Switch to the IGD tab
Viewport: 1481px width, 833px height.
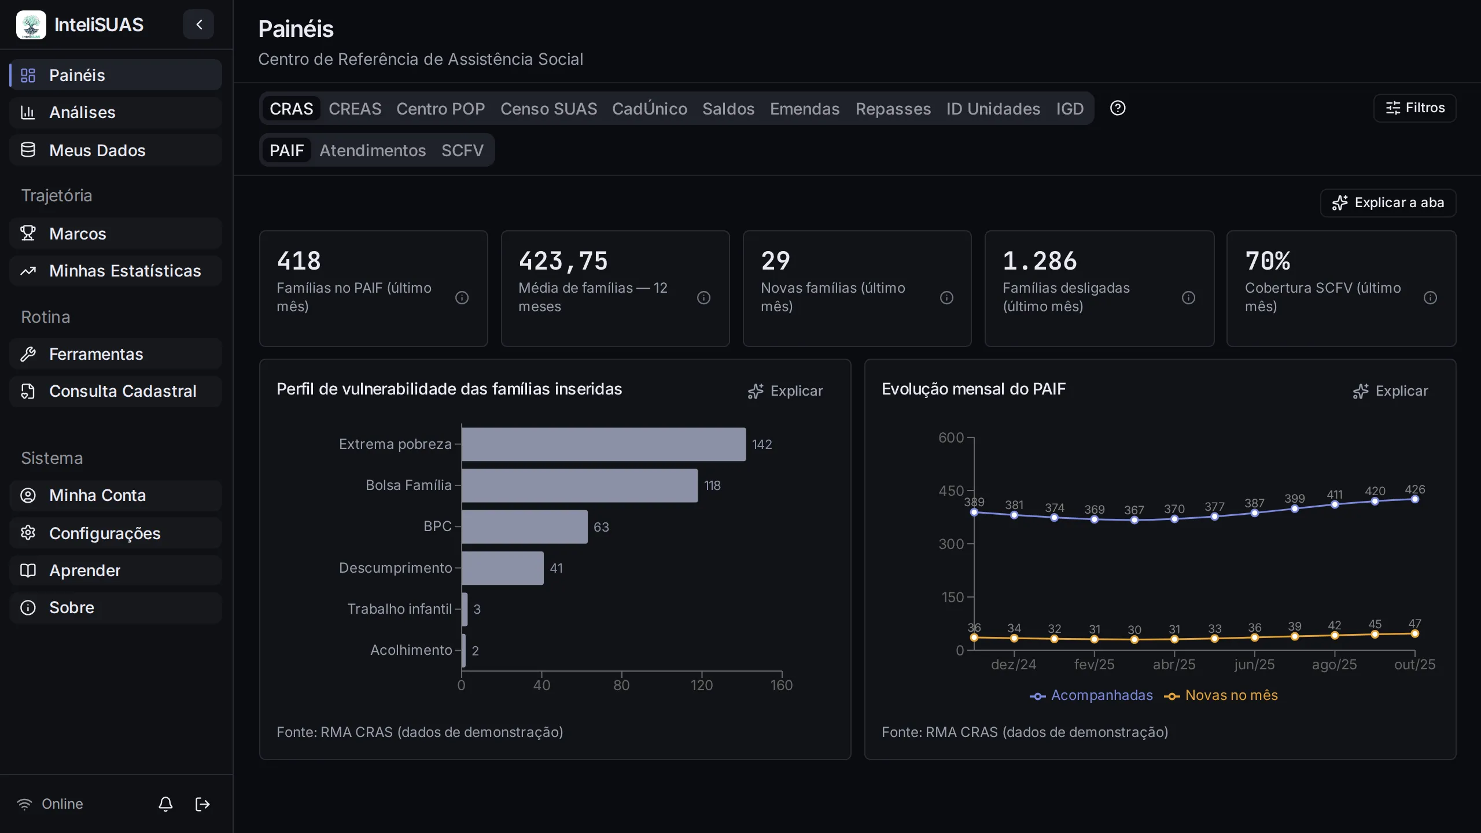1070,109
